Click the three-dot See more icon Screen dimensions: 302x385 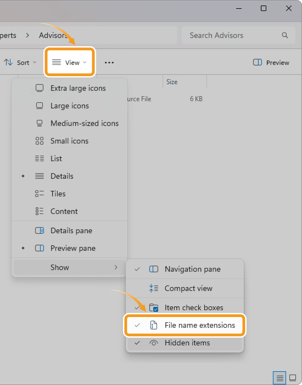[109, 63]
